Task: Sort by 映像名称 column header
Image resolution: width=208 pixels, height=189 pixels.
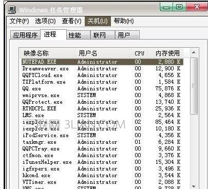Action: pos(47,53)
